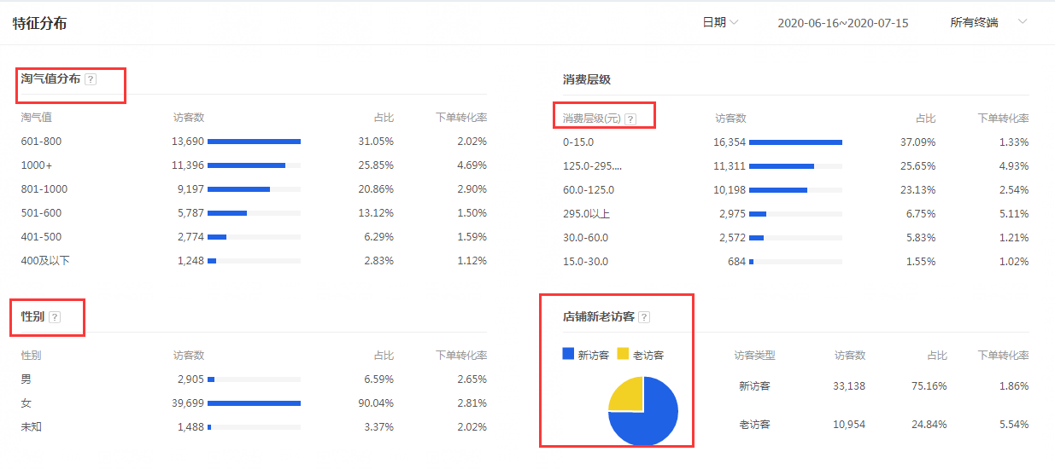The width and height of the screenshot is (1055, 469).
Task: Select the 1000+ 淘气值 row label
Action: (36, 165)
